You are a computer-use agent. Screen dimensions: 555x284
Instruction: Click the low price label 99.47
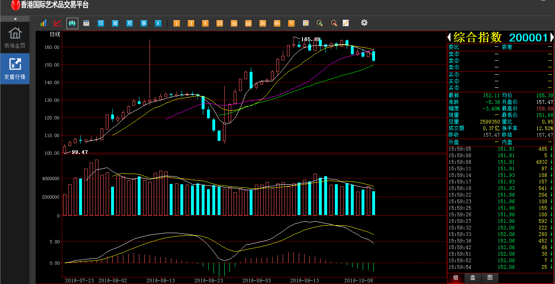tap(80, 152)
